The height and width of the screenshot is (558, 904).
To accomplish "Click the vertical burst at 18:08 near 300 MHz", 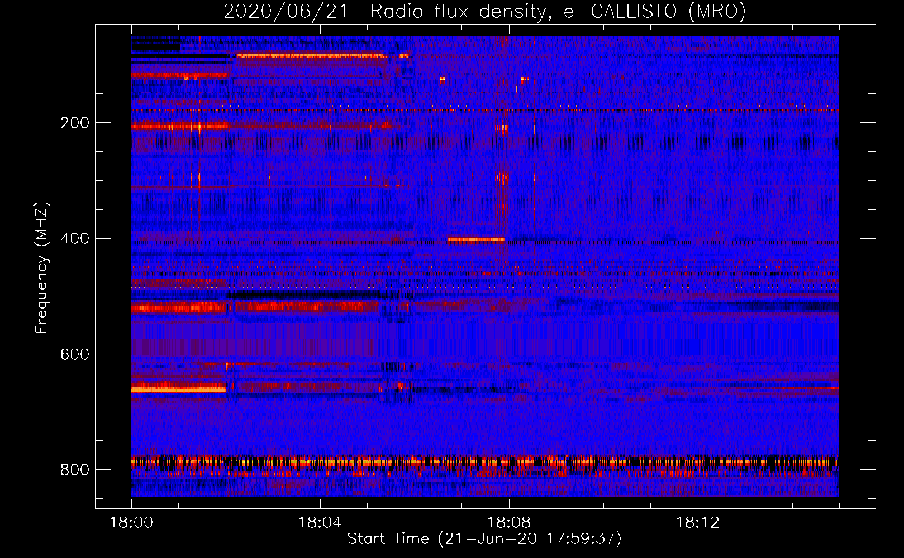I will (x=502, y=177).
